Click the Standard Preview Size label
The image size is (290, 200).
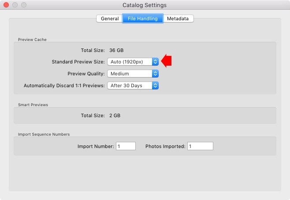point(78,62)
